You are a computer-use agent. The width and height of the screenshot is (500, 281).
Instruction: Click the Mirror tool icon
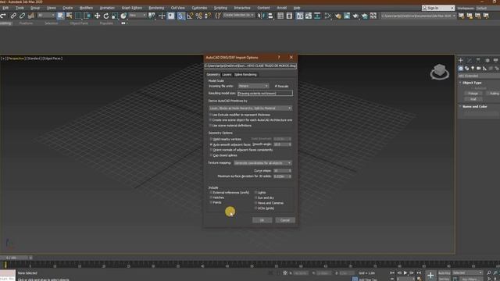click(x=261, y=16)
